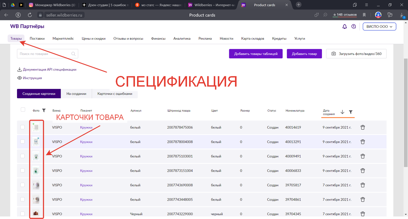Click the magnifier icon in product search
Viewport: 408px width, 219px height.
[73, 54]
